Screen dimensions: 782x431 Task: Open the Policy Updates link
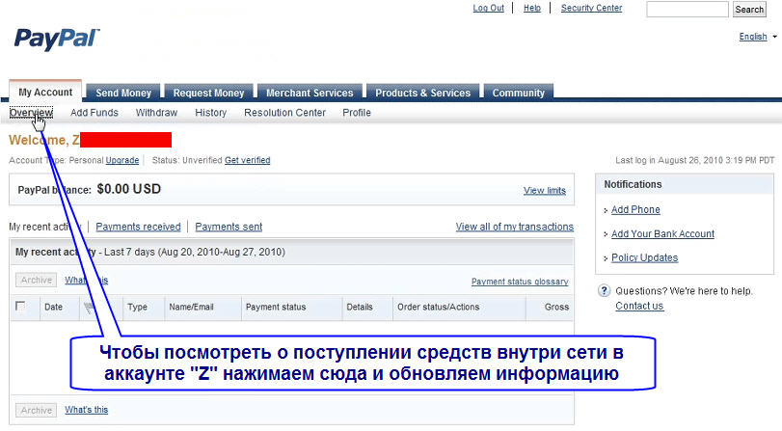644,257
